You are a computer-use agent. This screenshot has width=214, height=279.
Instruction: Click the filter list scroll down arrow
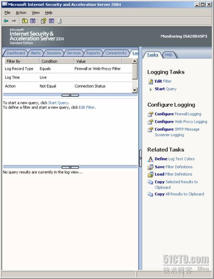pos(135,90)
